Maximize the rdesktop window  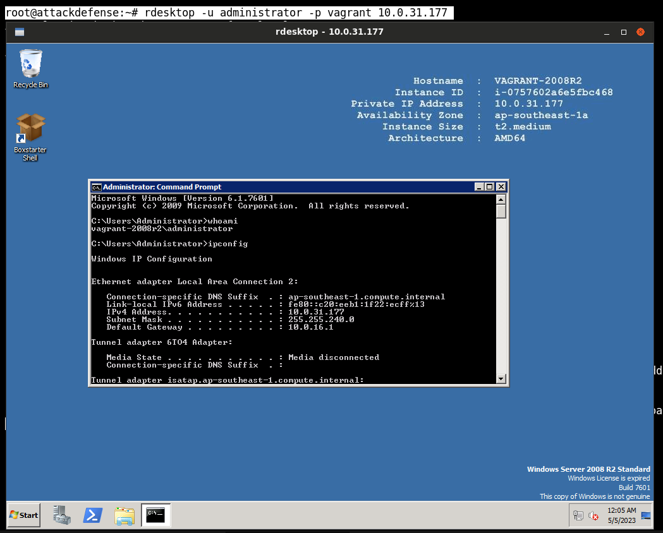pos(624,32)
